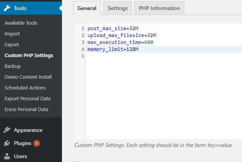Click the Plugins update count badge
The image size is (242, 162).
[36, 143]
